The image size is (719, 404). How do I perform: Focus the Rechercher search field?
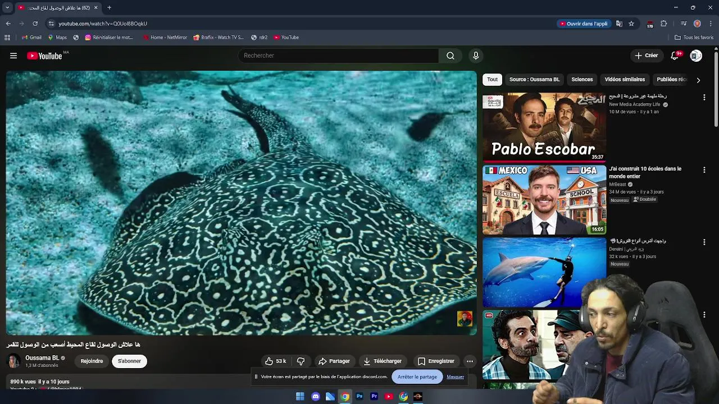[339, 56]
